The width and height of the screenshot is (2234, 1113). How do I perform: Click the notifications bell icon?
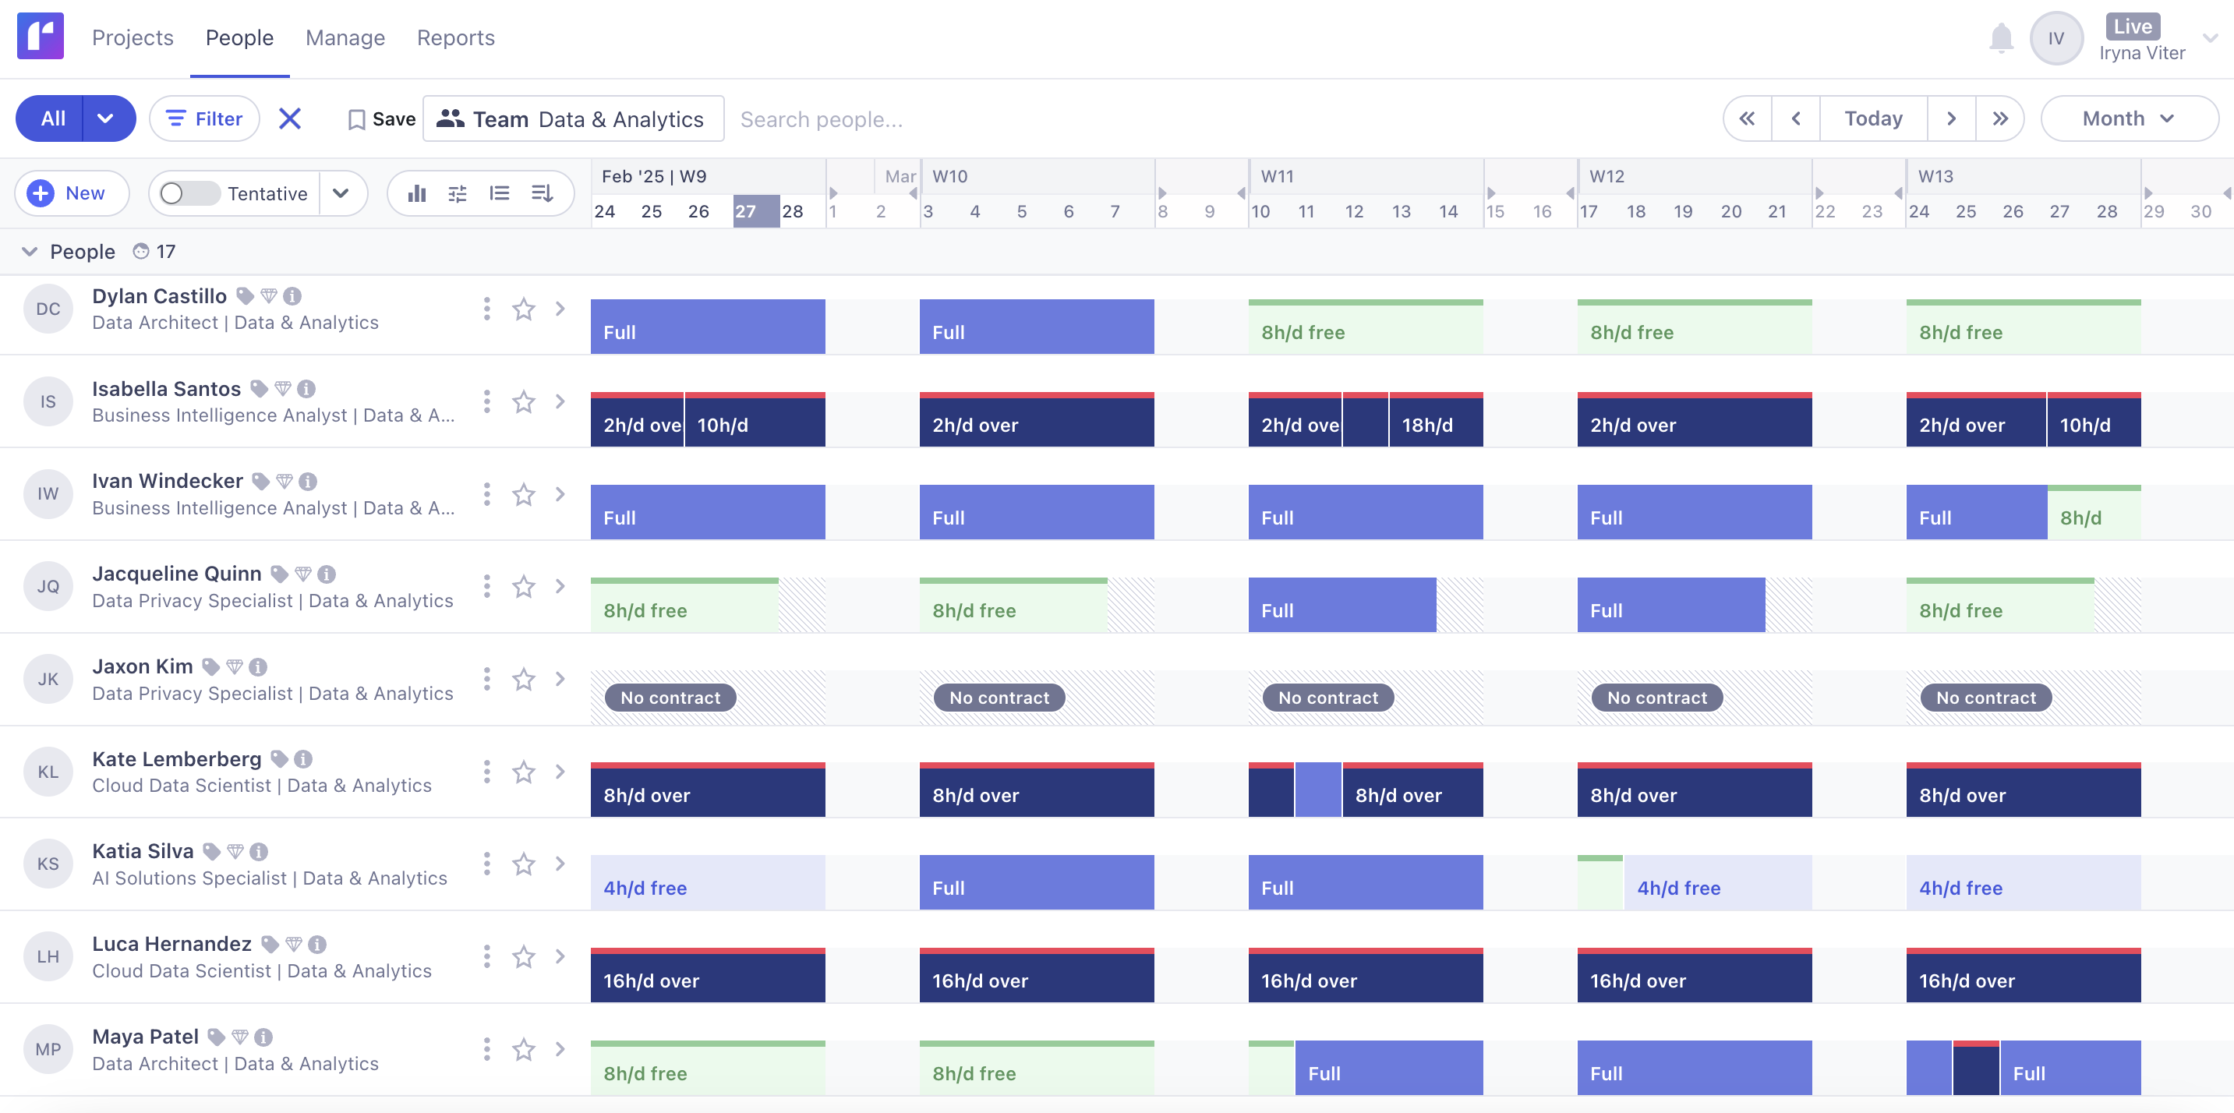pos(2001,38)
